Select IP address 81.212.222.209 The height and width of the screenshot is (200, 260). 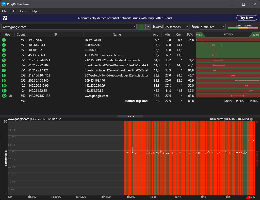coord(39,65)
